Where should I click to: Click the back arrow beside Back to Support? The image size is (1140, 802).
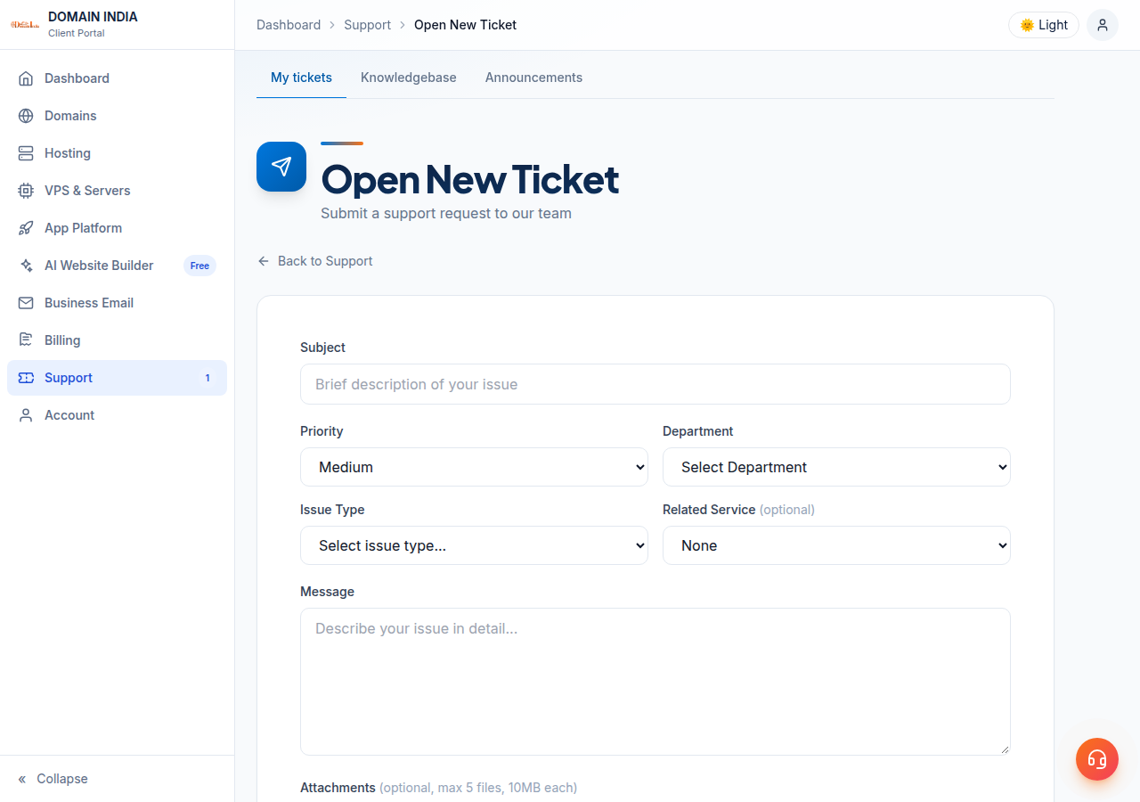click(x=263, y=261)
